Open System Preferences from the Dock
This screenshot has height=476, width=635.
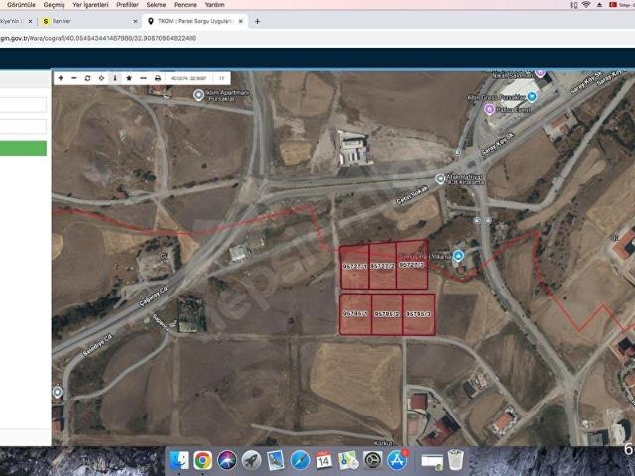373,460
